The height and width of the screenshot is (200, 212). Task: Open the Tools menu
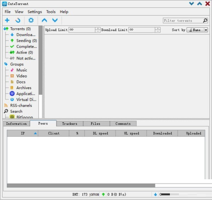(x=51, y=12)
